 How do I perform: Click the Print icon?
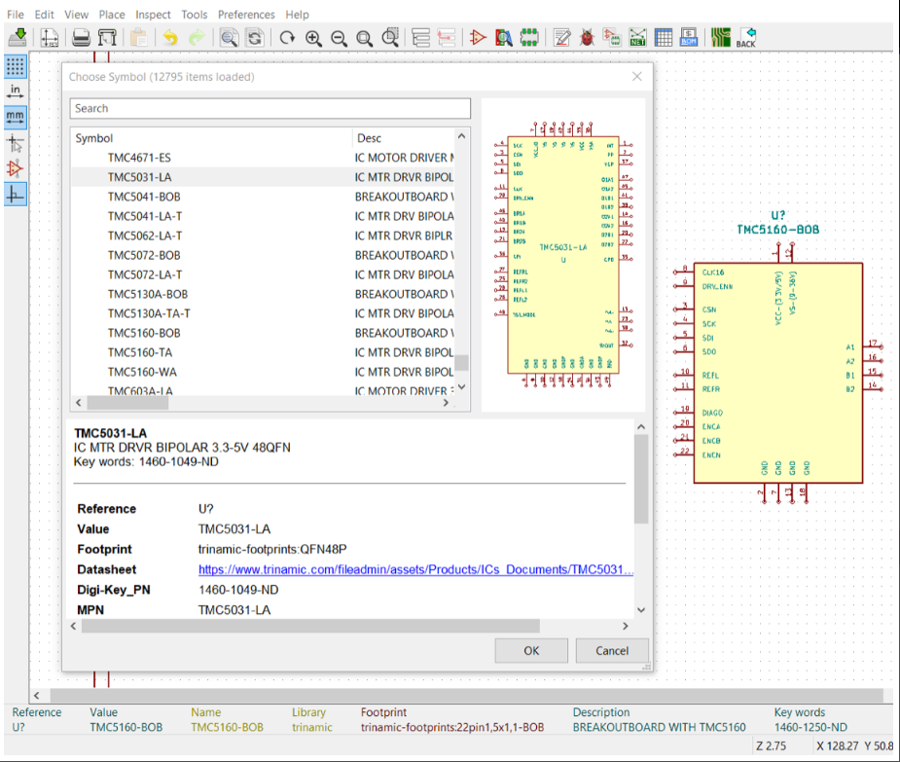coord(81,38)
